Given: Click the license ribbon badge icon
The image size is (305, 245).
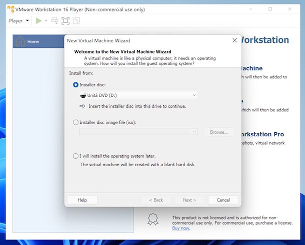Looking at the screenshot, I should click(153, 220).
